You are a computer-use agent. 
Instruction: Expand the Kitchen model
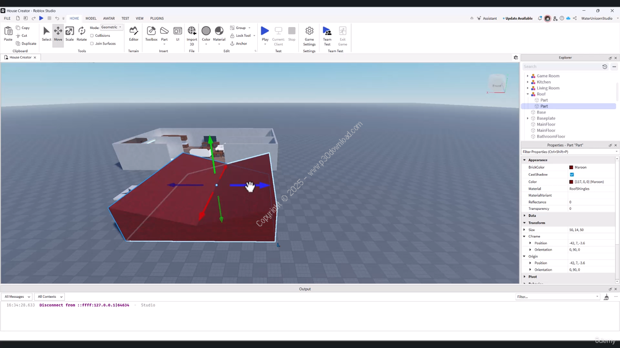tap(528, 82)
